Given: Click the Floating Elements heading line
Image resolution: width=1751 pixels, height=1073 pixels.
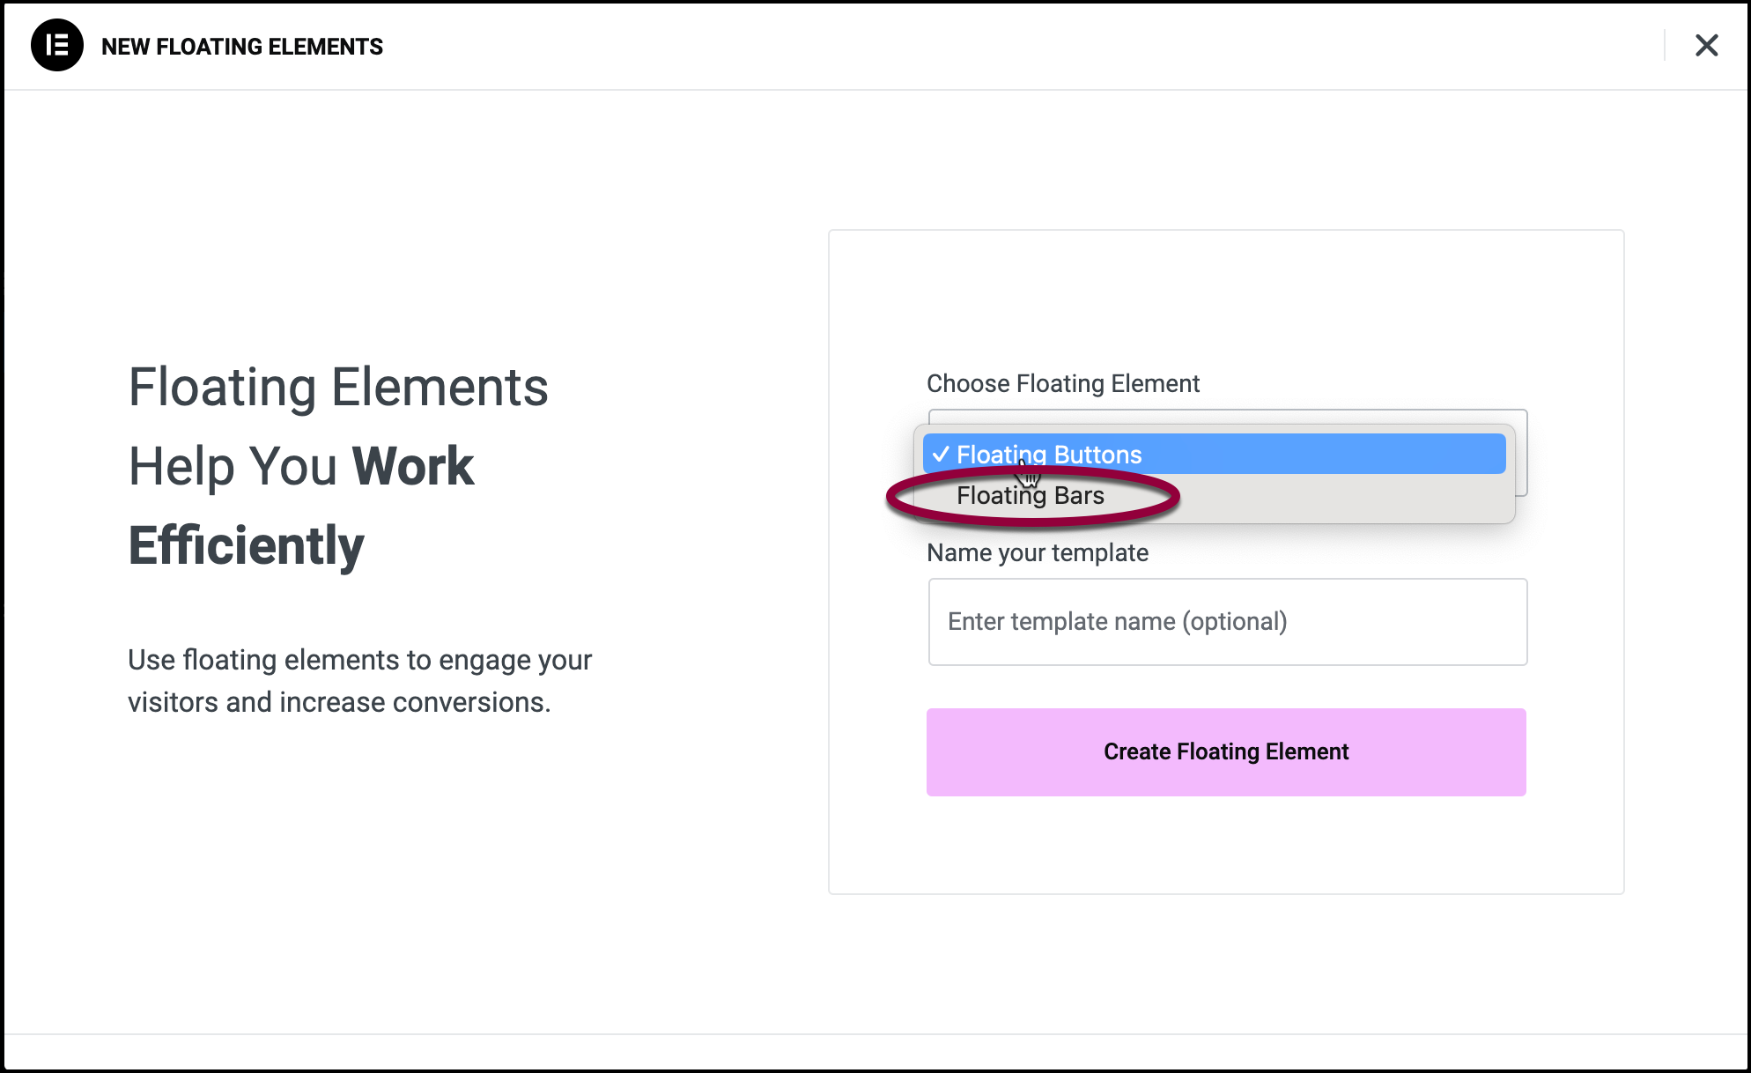Looking at the screenshot, I should (338, 388).
